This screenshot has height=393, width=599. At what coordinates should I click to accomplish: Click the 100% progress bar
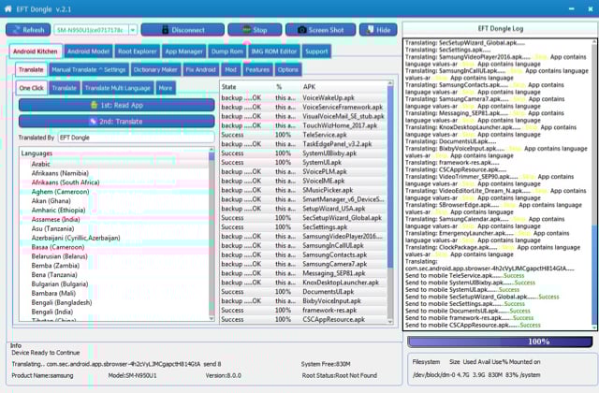[x=500, y=342]
